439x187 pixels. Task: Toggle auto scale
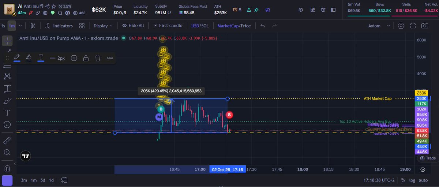coord(423,180)
